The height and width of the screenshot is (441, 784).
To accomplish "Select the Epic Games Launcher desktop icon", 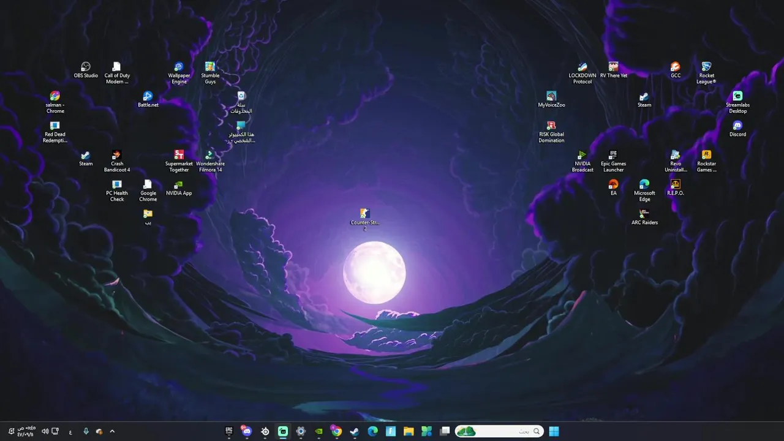I will click(x=614, y=160).
